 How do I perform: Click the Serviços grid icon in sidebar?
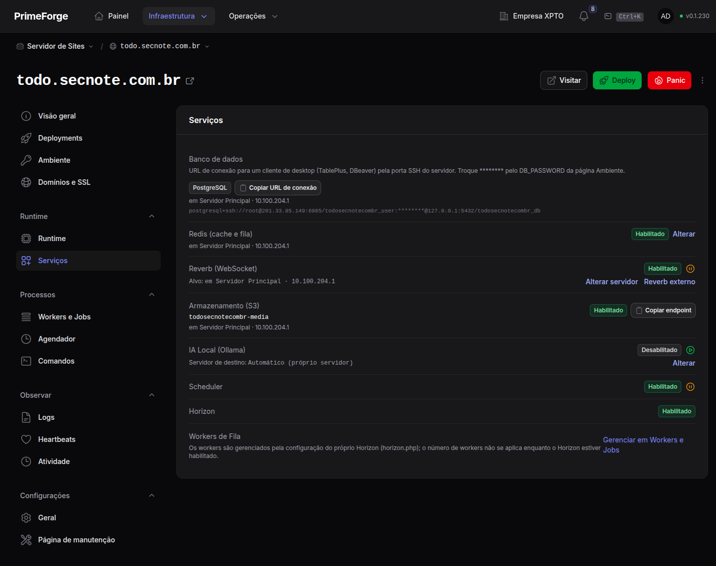click(x=26, y=261)
